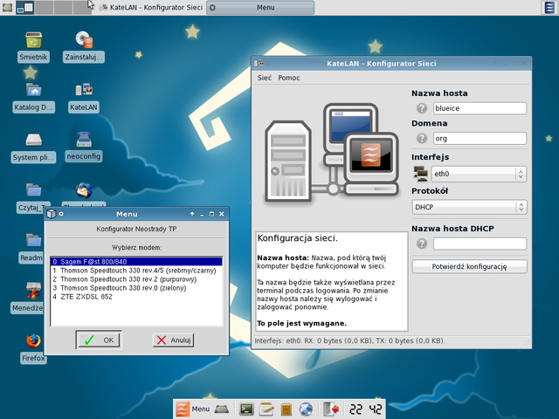The width and height of the screenshot is (559, 419).
Task: Open the Sieć menu in KateLAN
Action: click(x=264, y=78)
